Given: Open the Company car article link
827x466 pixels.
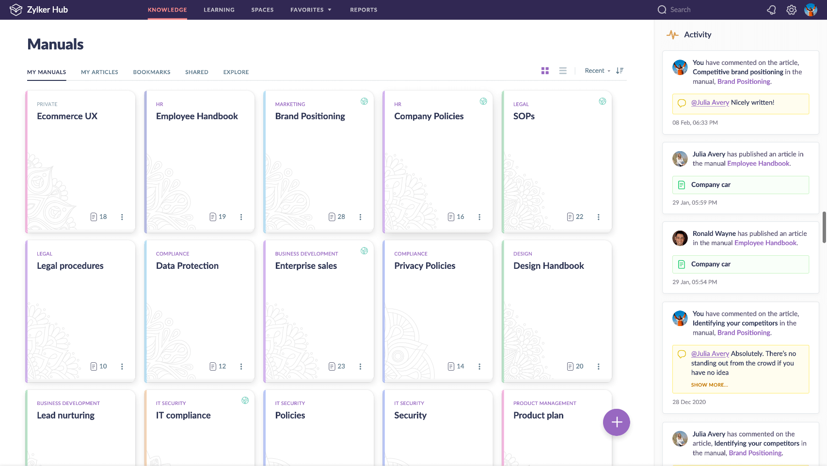Looking at the screenshot, I should click(711, 185).
